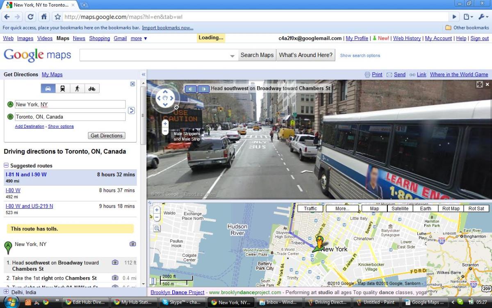The width and height of the screenshot is (492, 308).
Task: Click the Print link
Action: [377, 74]
